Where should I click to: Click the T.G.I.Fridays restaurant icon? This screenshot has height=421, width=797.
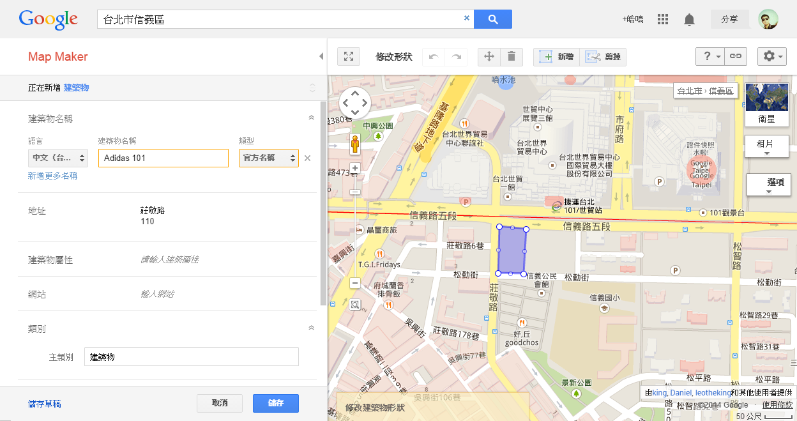click(x=380, y=253)
